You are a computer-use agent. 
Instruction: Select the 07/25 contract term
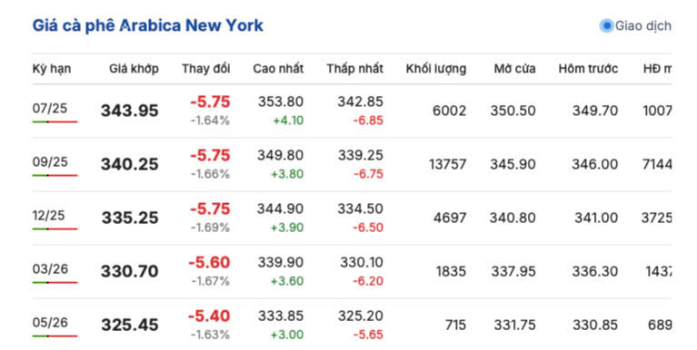coord(50,108)
